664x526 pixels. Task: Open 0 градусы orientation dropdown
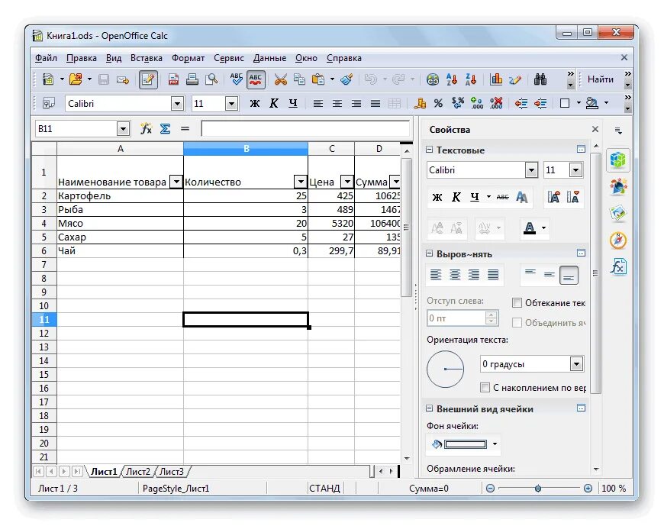[x=576, y=364]
